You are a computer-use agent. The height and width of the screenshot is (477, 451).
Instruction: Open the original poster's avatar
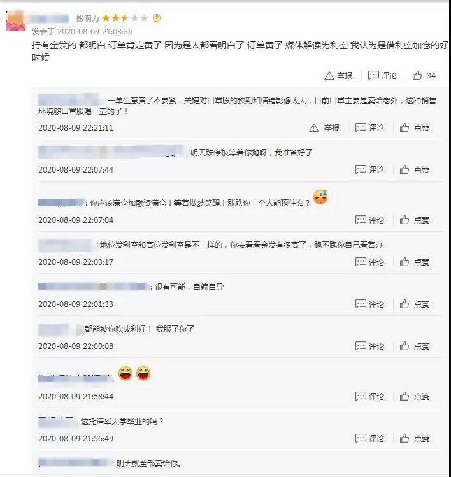[16, 20]
